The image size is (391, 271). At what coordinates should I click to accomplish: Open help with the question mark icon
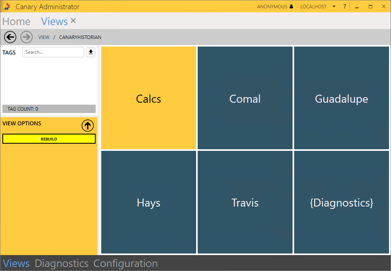(345, 7)
